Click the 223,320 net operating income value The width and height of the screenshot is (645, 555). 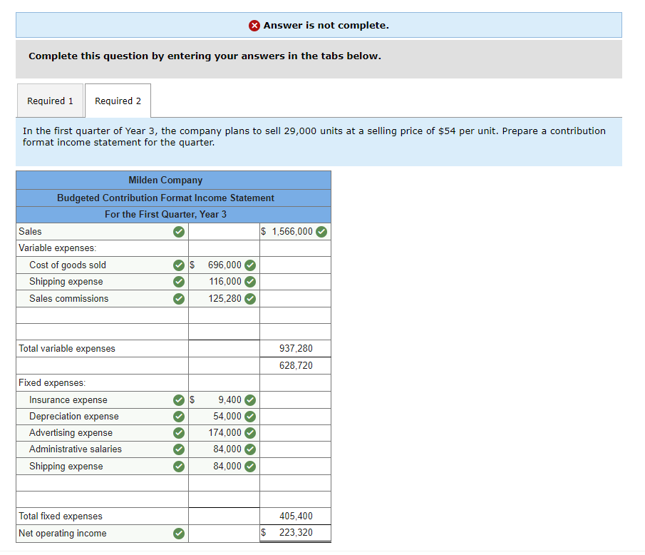(x=296, y=532)
